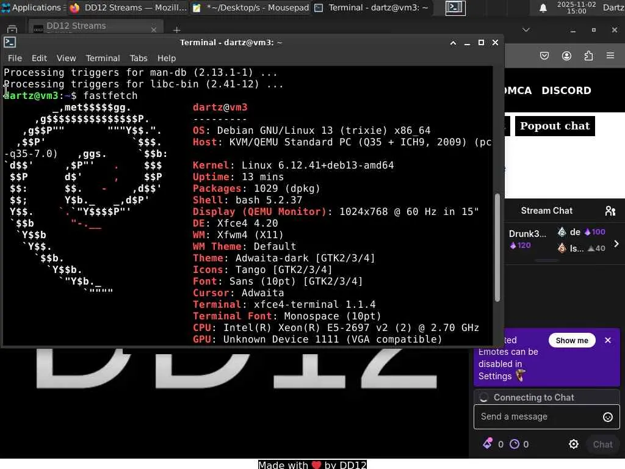
Task: Open the Terminal menu in menubar
Action: (x=103, y=58)
